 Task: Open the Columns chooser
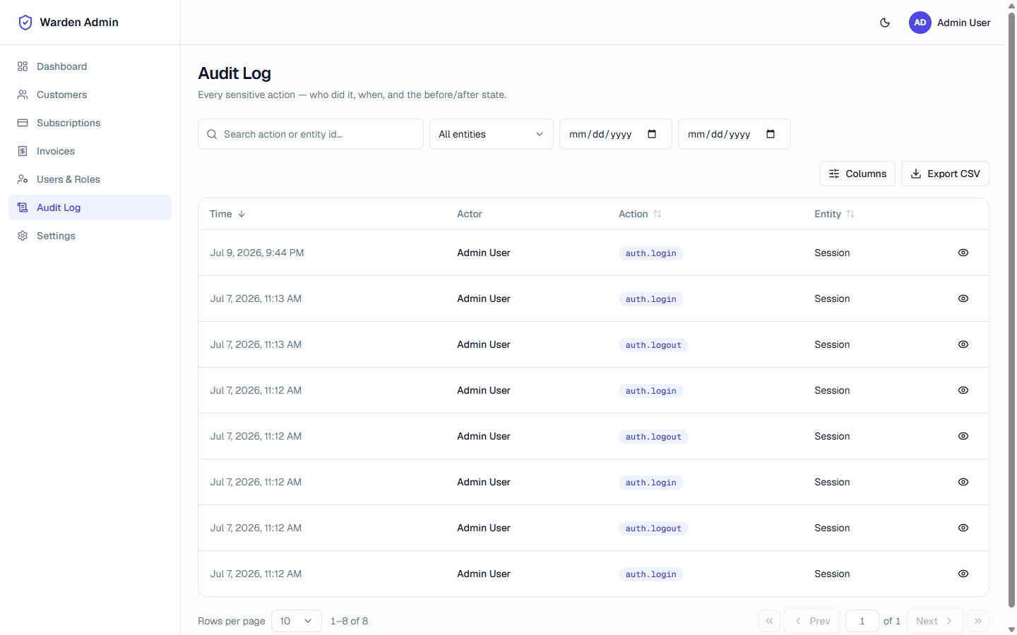point(857,174)
